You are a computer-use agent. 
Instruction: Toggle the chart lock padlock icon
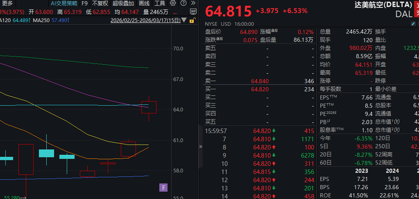[192, 20]
